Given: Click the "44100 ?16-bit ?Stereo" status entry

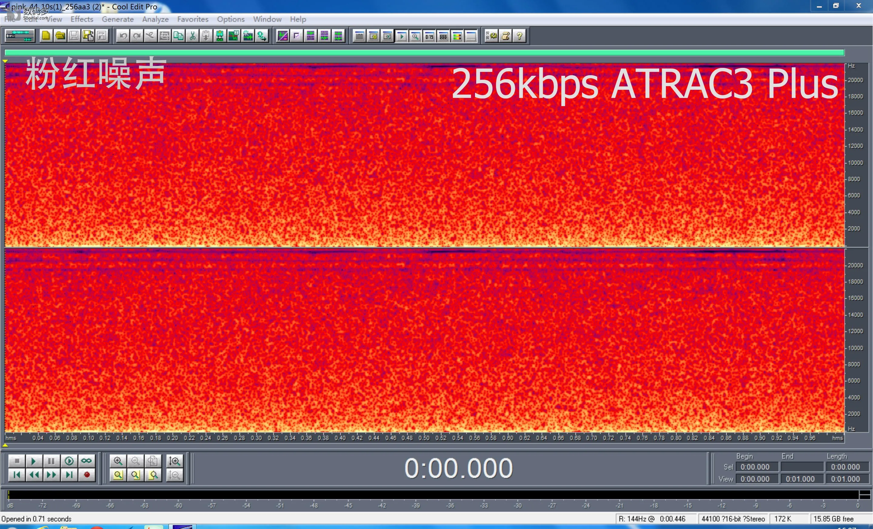Looking at the screenshot, I should (x=733, y=519).
